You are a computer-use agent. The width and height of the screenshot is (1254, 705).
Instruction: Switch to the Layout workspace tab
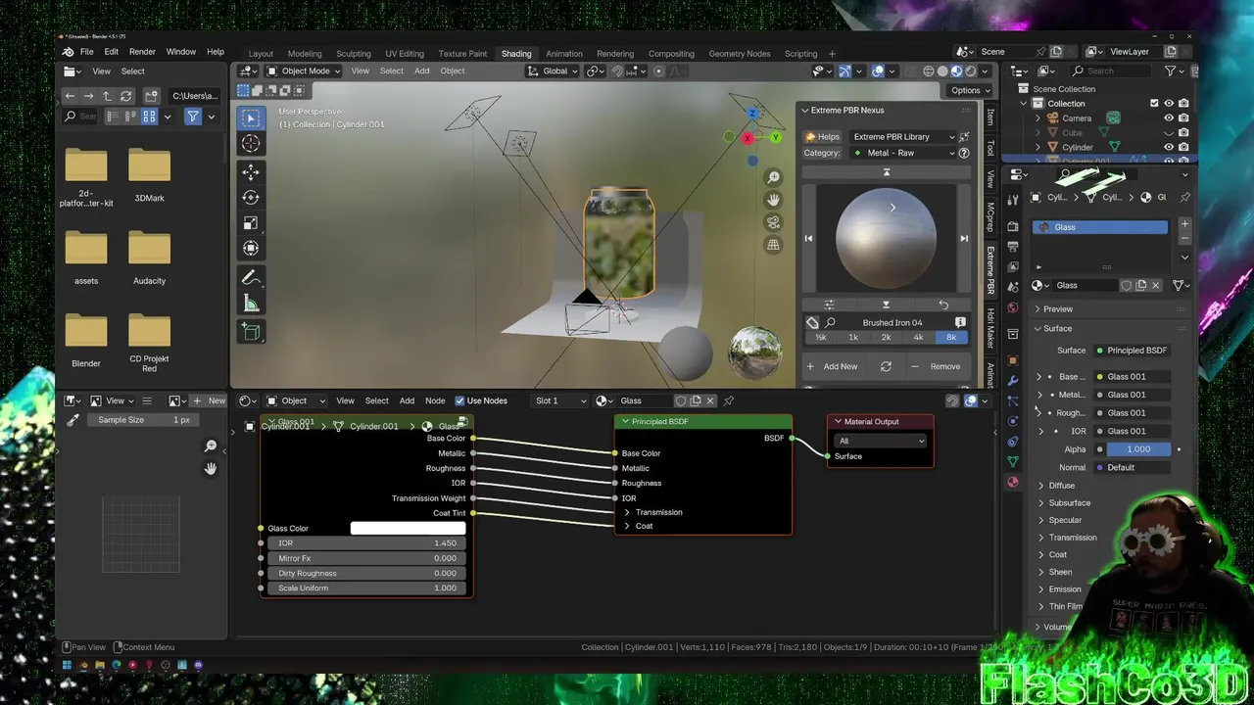261,54
